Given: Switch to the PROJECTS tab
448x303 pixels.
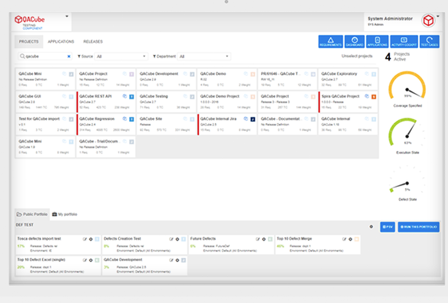Looking at the screenshot, I should click(x=29, y=41).
